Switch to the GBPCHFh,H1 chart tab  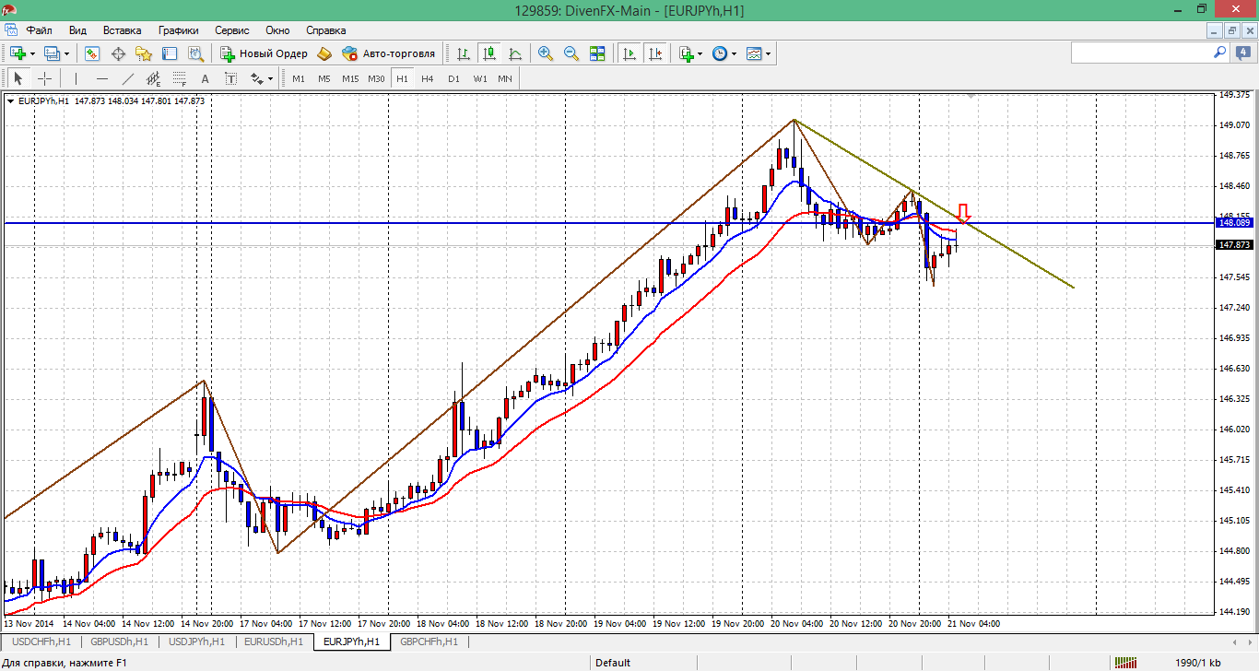click(429, 642)
